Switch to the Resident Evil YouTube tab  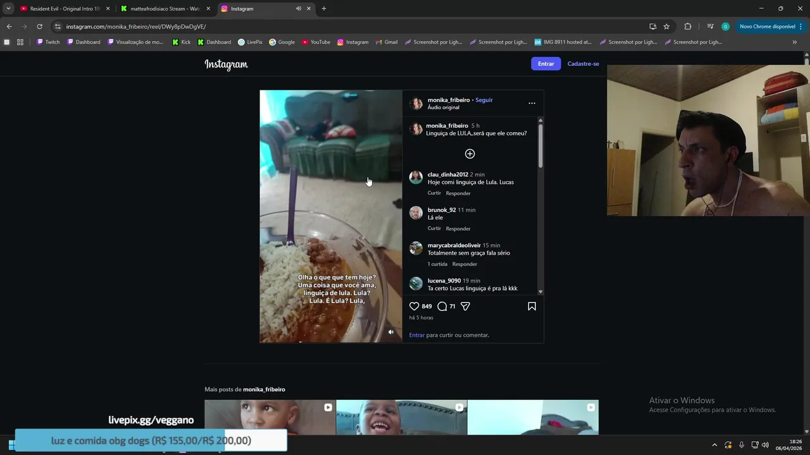pyautogui.click(x=65, y=9)
